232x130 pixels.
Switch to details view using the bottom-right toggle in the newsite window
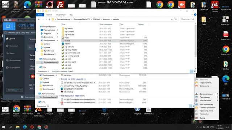[x=192, y=71]
